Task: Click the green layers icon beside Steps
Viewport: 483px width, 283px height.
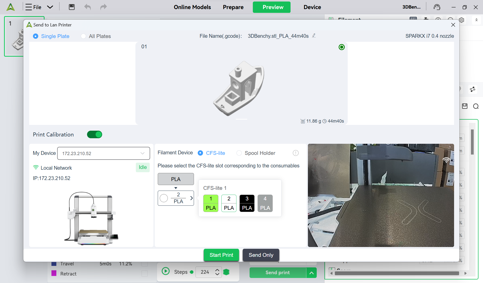Action: (x=226, y=272)
